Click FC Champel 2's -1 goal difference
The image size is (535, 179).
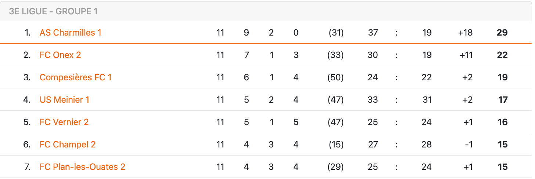click(x=468, y=145)
